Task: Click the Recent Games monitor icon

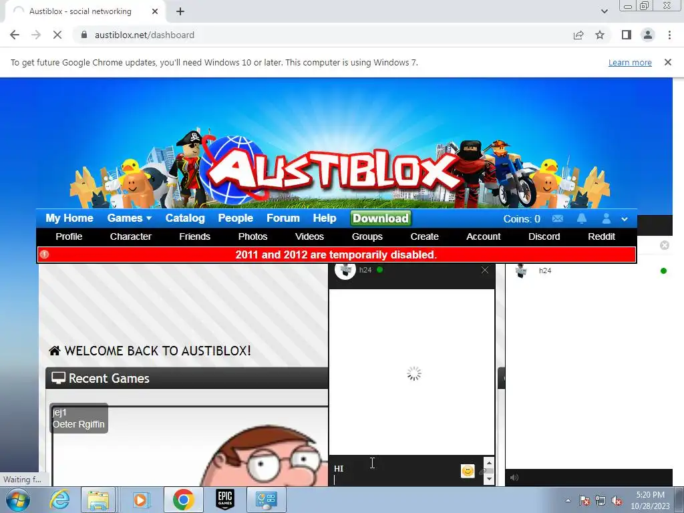Action: 58,378
